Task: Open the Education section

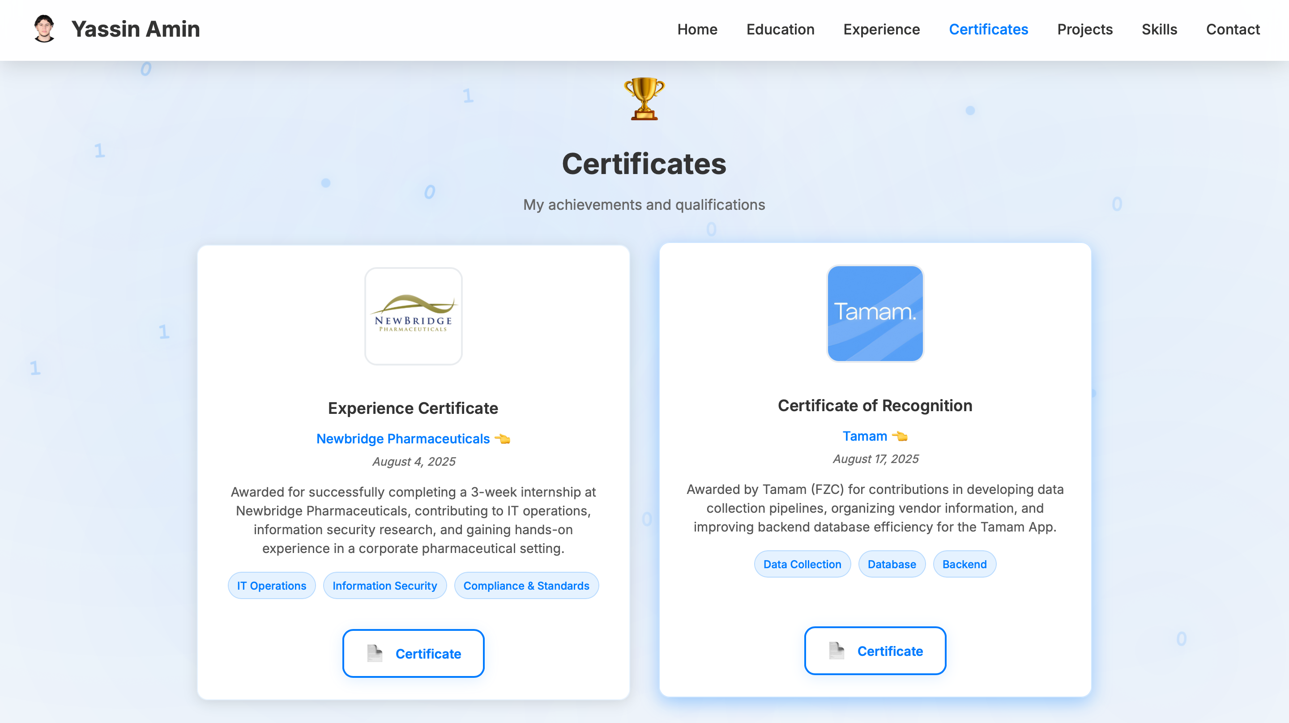Action: click(780, 30)
